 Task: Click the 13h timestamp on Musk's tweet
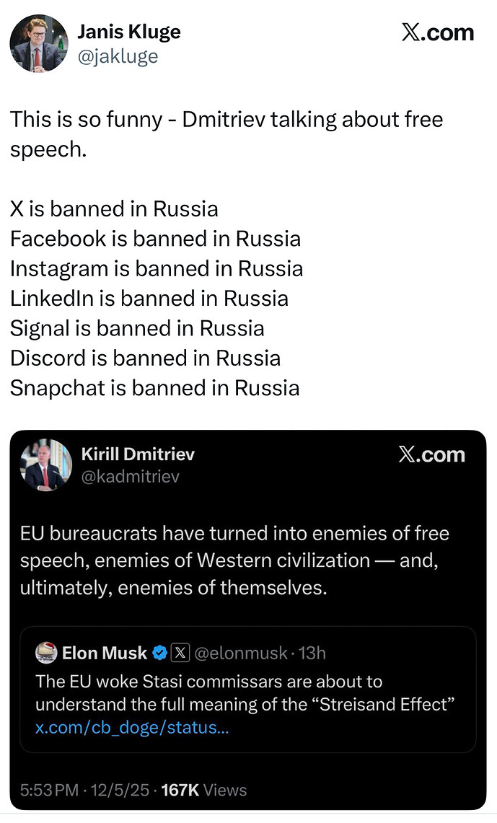pos(312,653)
